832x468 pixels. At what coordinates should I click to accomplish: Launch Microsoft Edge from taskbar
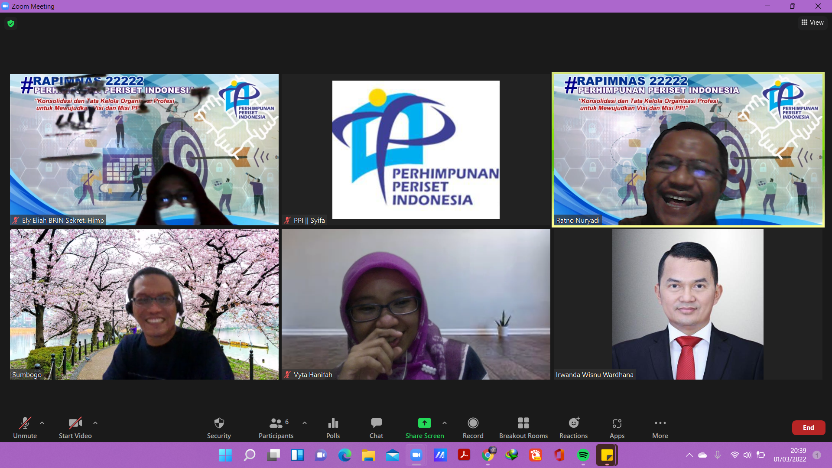coord(345,455)
